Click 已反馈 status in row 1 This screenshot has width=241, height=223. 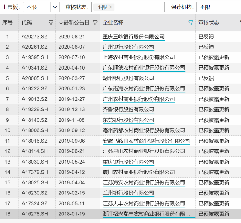[x=206, y=37]
